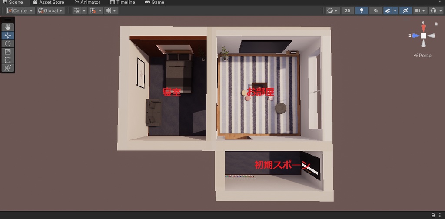Viewport: 445px width, 219px height.
Task: Click the scene camera settings icon
Action: click(x=418, y=10)
